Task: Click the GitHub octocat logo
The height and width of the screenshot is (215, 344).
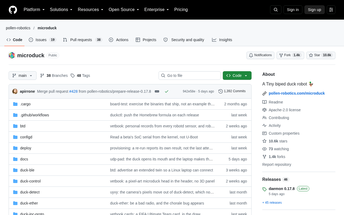Action: point(13,10)
